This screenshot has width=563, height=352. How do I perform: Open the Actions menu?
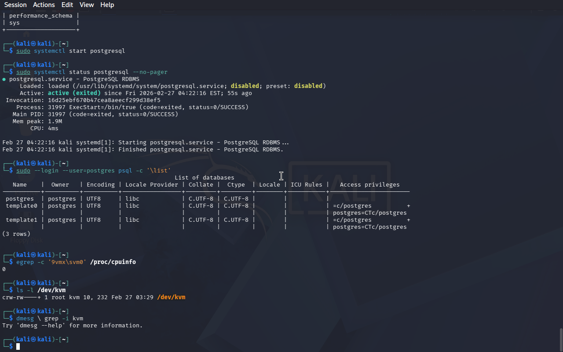44,5
